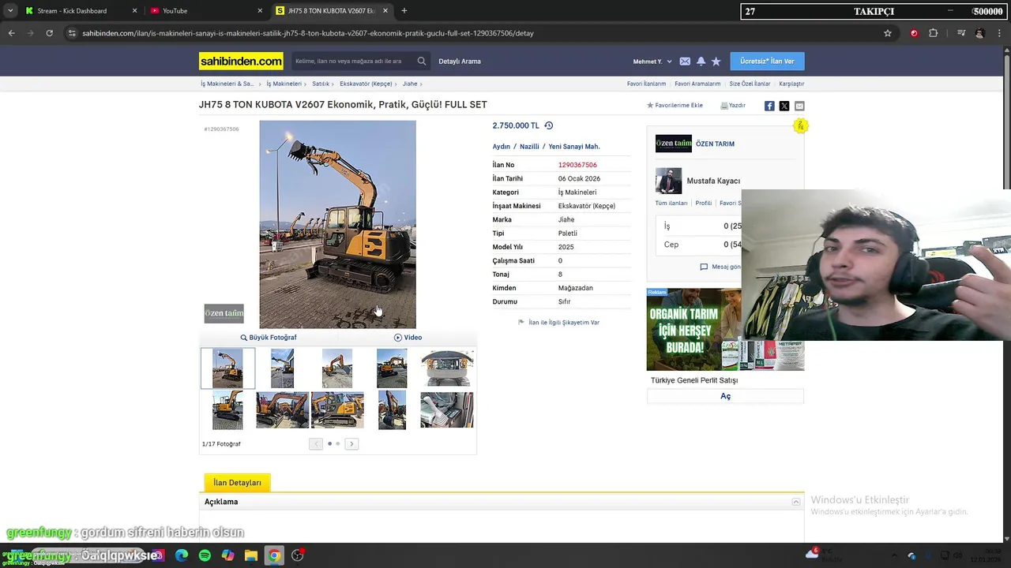The width and height of the screenshot is (1011, 568).
Task: Click Yazdır to print listing
Action: pyautogui.click(x=733, y=106)
